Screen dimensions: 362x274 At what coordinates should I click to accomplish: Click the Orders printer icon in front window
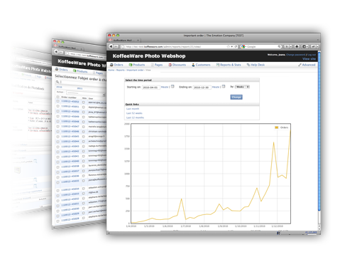(x=111, y=65)
